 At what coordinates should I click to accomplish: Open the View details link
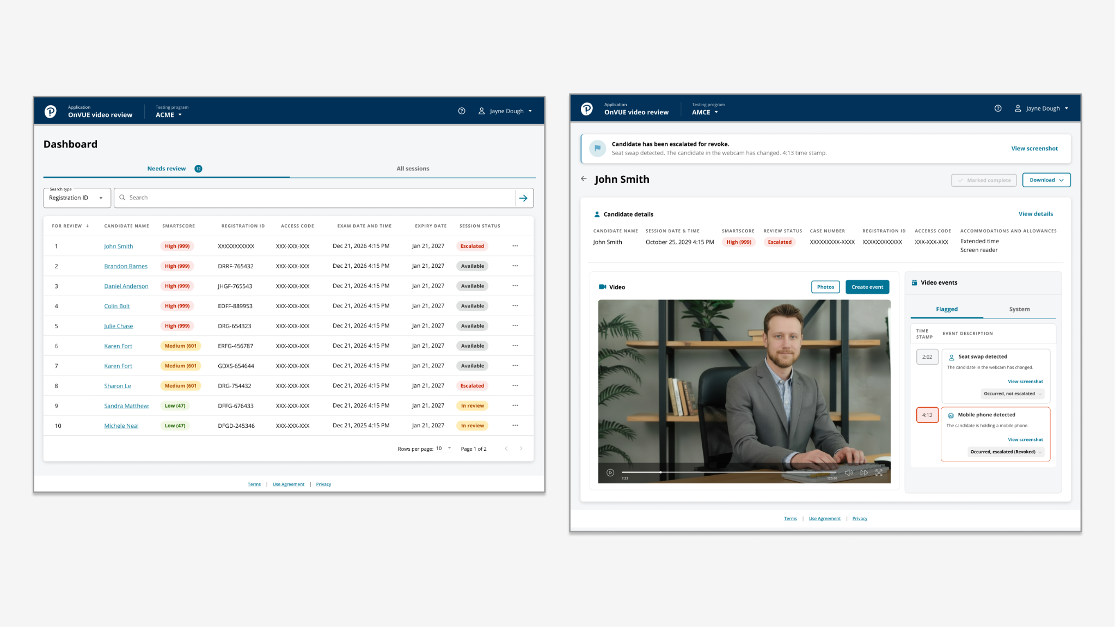(1036, 214)
